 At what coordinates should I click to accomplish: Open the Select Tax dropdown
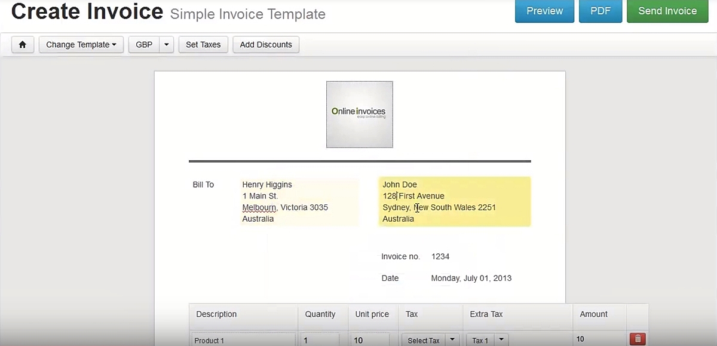click(430, 340)
